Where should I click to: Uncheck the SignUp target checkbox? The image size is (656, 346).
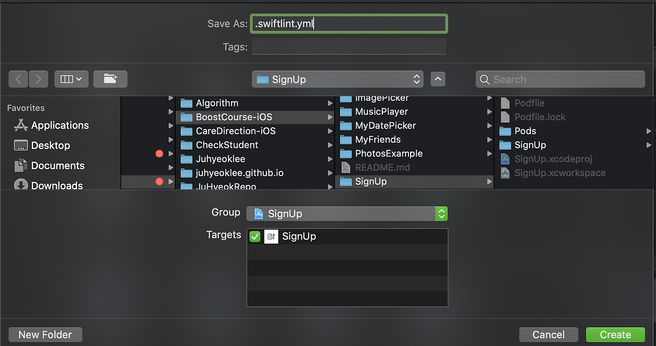255,236
